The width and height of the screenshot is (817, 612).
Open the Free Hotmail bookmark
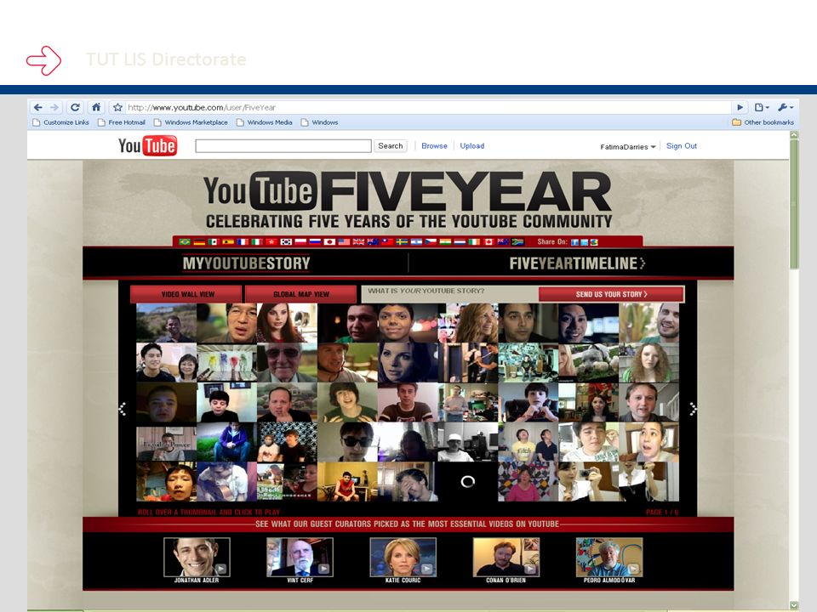[x=122, y=122]
